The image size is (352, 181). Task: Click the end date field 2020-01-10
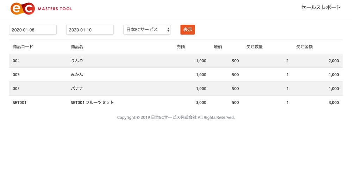click(90, 30)
